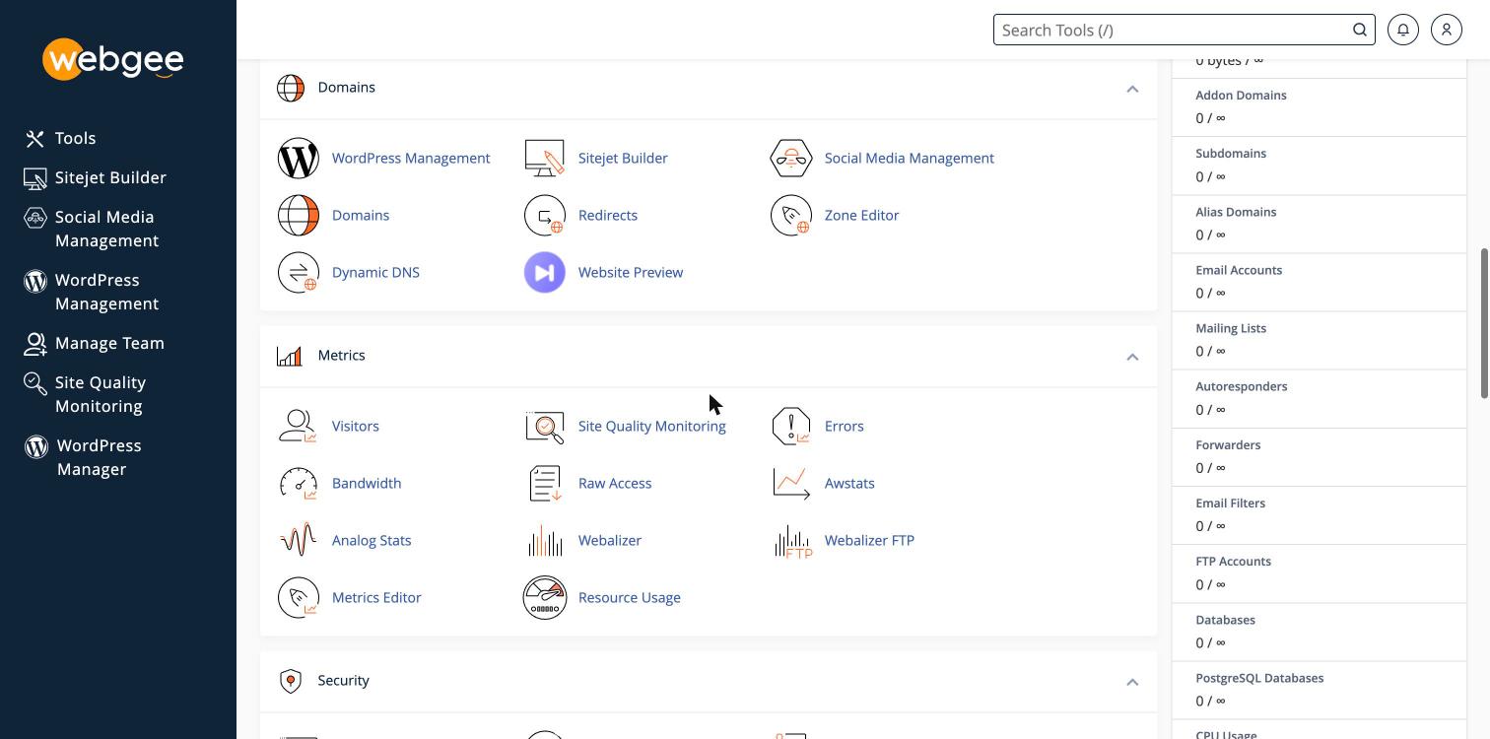The width and height of the screenshot is (1490, 739).
Task: Go to Manage Team in the sidebar
Action: pos(95,343)
